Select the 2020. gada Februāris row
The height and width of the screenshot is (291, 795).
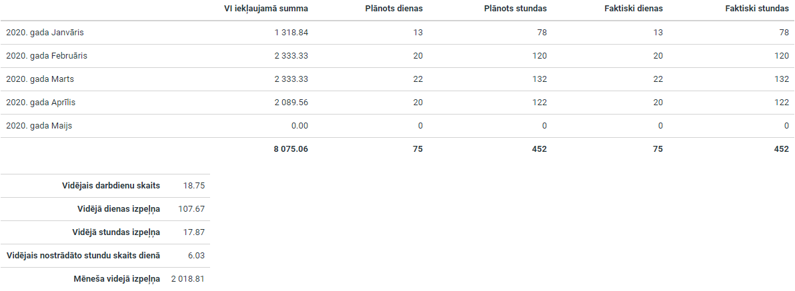397,56
